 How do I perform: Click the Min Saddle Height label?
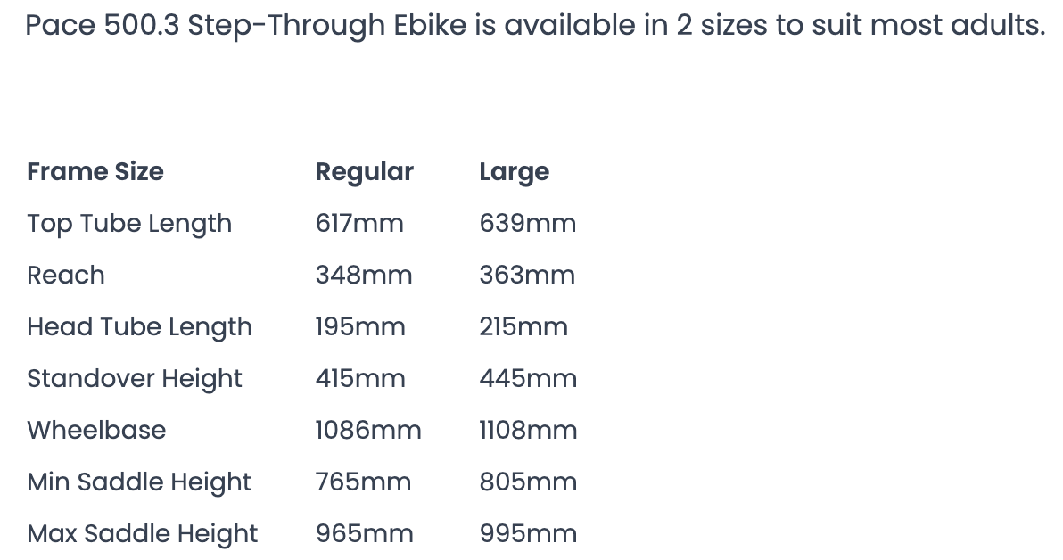pos(139,482)
